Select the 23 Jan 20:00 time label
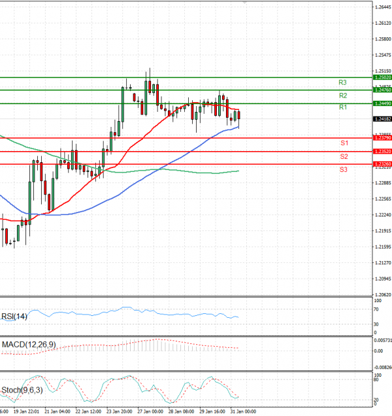 (x=120, y=411)
